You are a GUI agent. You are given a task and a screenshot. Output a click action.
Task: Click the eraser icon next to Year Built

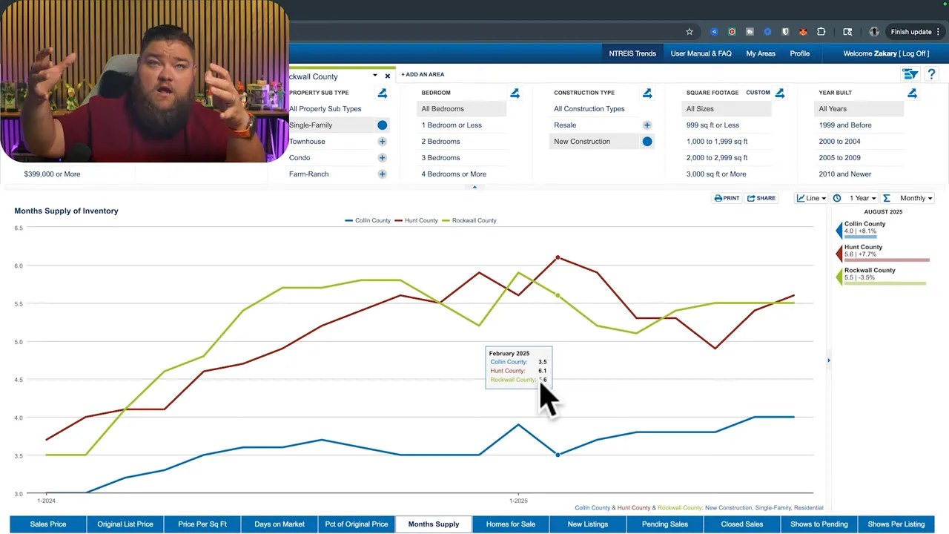pyautogui.click(x=912, y=93)
